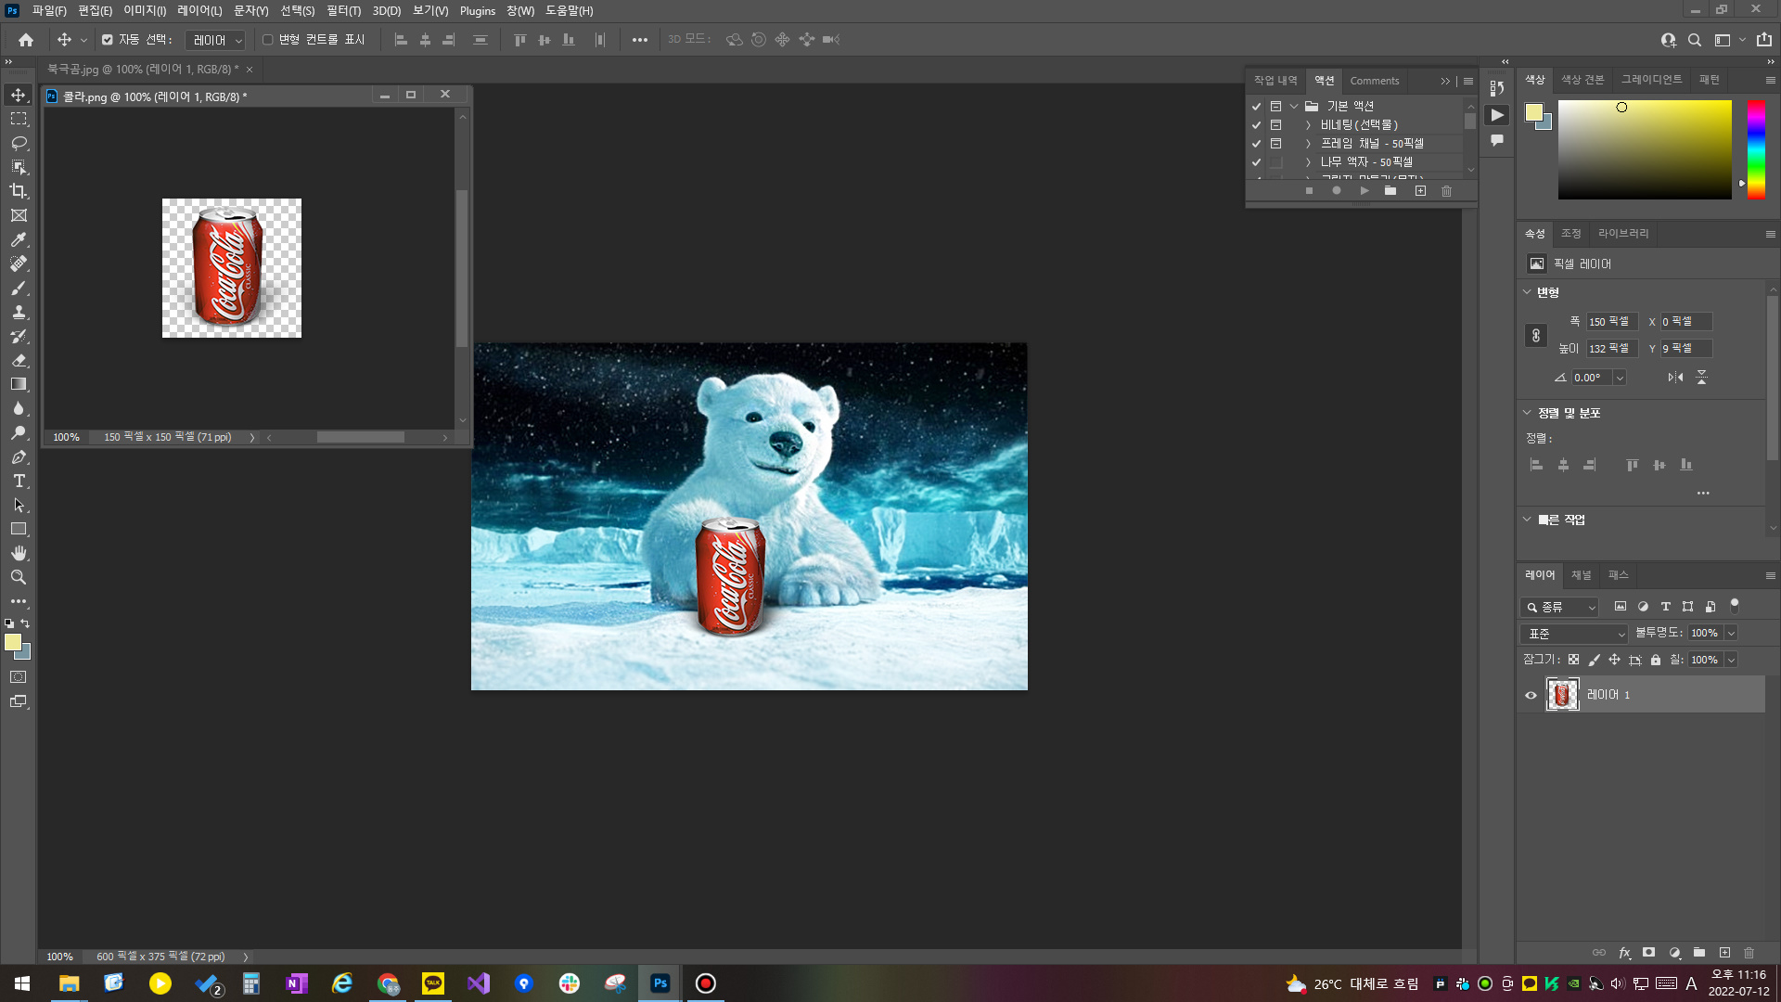
Task: Collapse the 정렬 및 분포 section
Action: [x=1528, y=413]
